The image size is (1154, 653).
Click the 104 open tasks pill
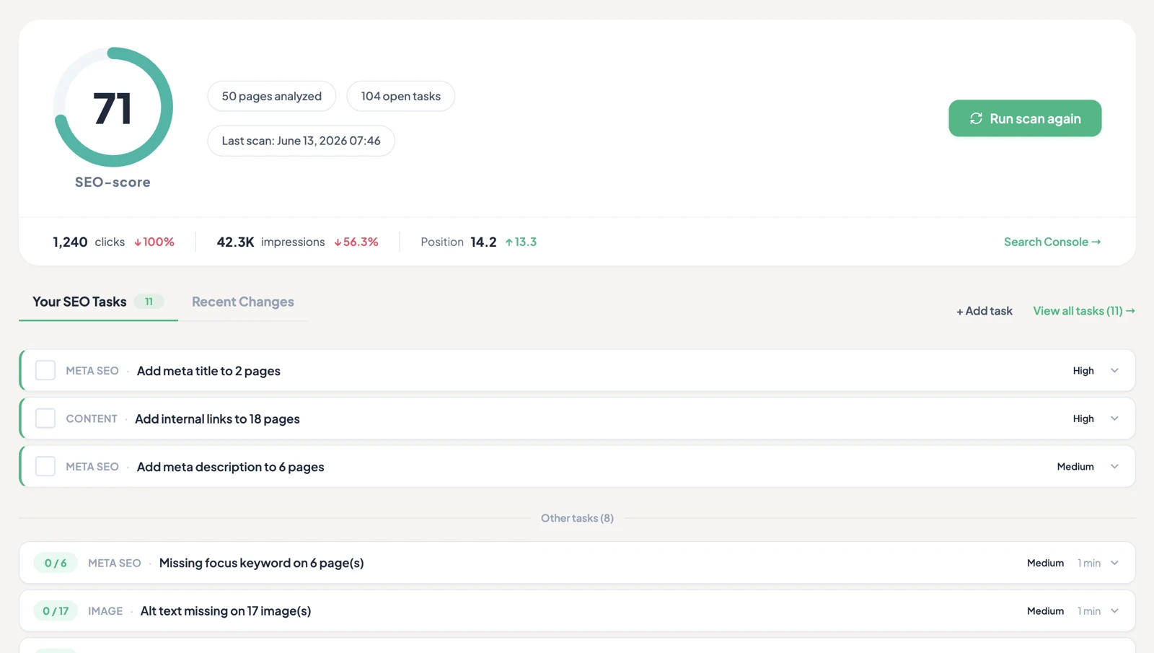[401, 96]
